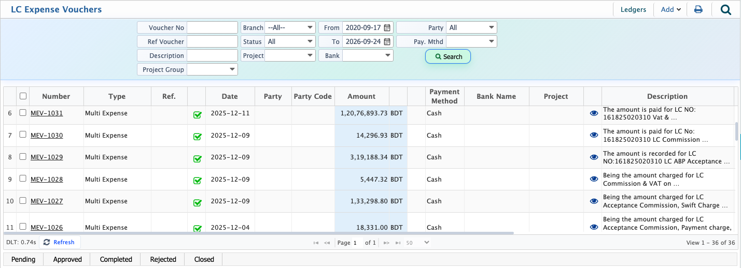Check the box for MEV-1031 row
This screenshot has width=741, height=268.
tap(22, 112)
